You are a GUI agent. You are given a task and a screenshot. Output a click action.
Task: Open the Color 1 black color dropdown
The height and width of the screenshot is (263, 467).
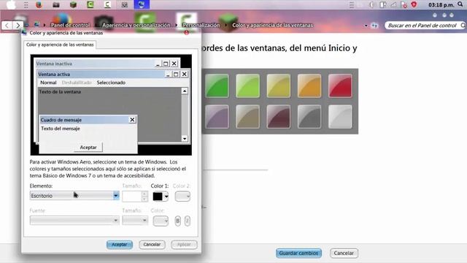pyautogui.click(x=161, y=197)
